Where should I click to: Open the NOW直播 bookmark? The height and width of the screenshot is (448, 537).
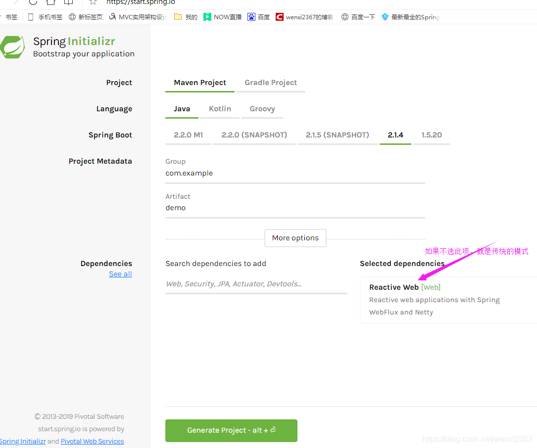click(x=223, y=17)
